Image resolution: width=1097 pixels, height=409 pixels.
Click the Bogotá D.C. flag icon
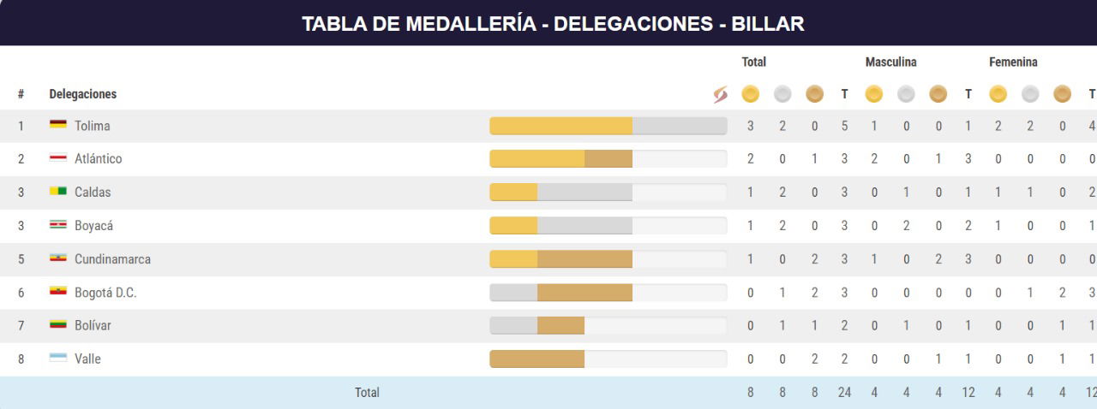(x=58, y=292)
